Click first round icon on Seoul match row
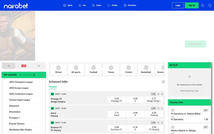This screenshot has height=134, width=214. 158,108
